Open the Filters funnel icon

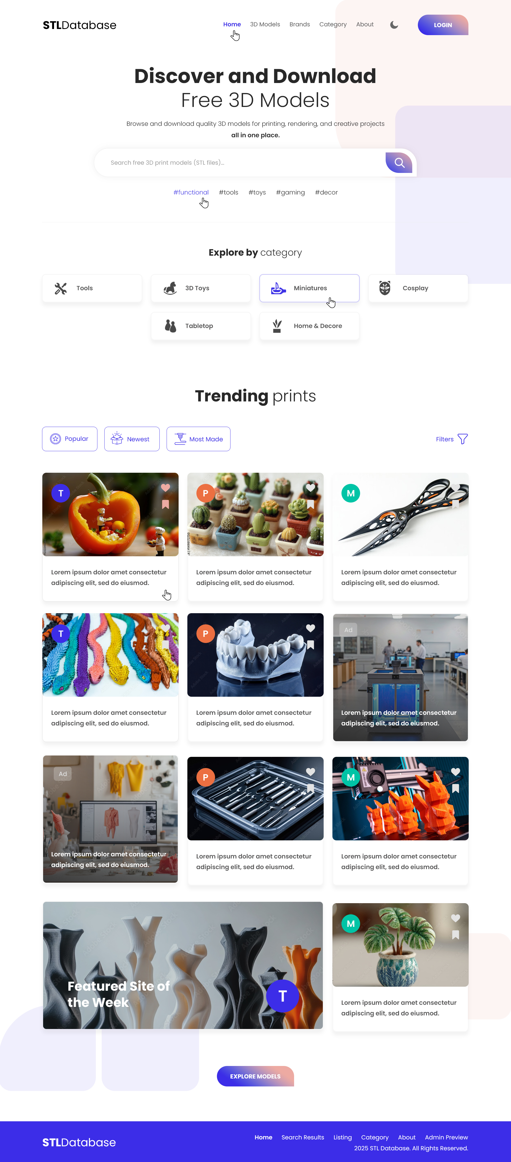[463, 439]
